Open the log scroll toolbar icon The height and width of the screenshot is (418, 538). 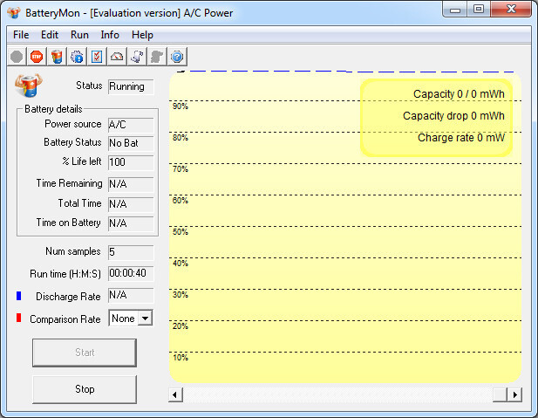coord(137,57)
